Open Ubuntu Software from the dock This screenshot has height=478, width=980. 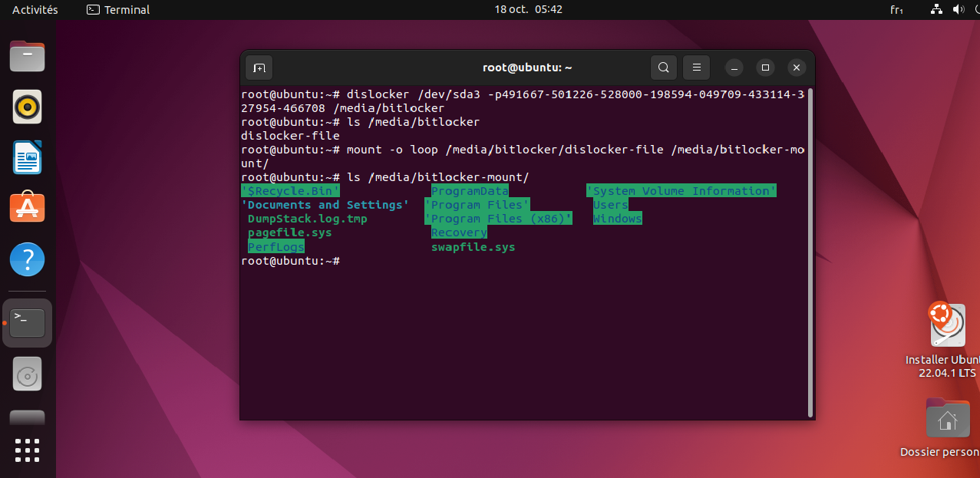pyautogui.click(x=27, y=208)
